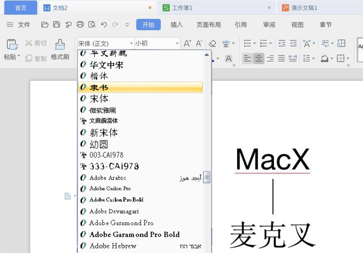Click the Chinese layout A icon

click(307, 44)
